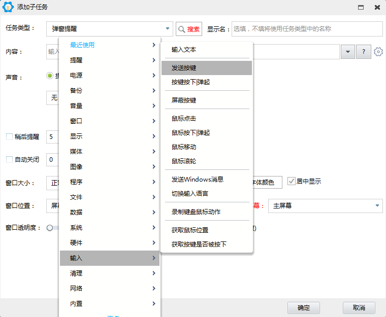Click the 显示名 text input field
Viewport: 386px width, 317px height.
click(307, 29)
